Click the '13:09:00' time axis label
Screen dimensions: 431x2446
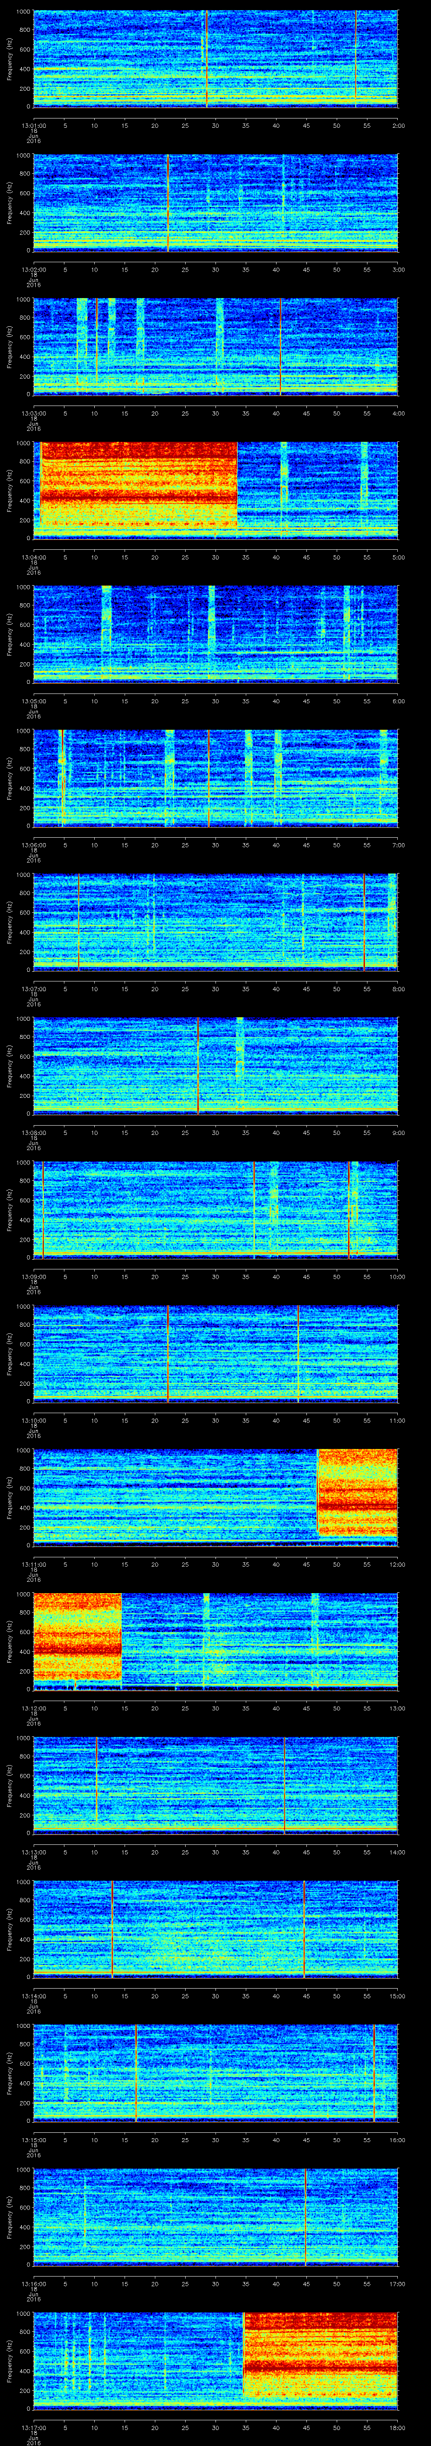(33, 1277)
